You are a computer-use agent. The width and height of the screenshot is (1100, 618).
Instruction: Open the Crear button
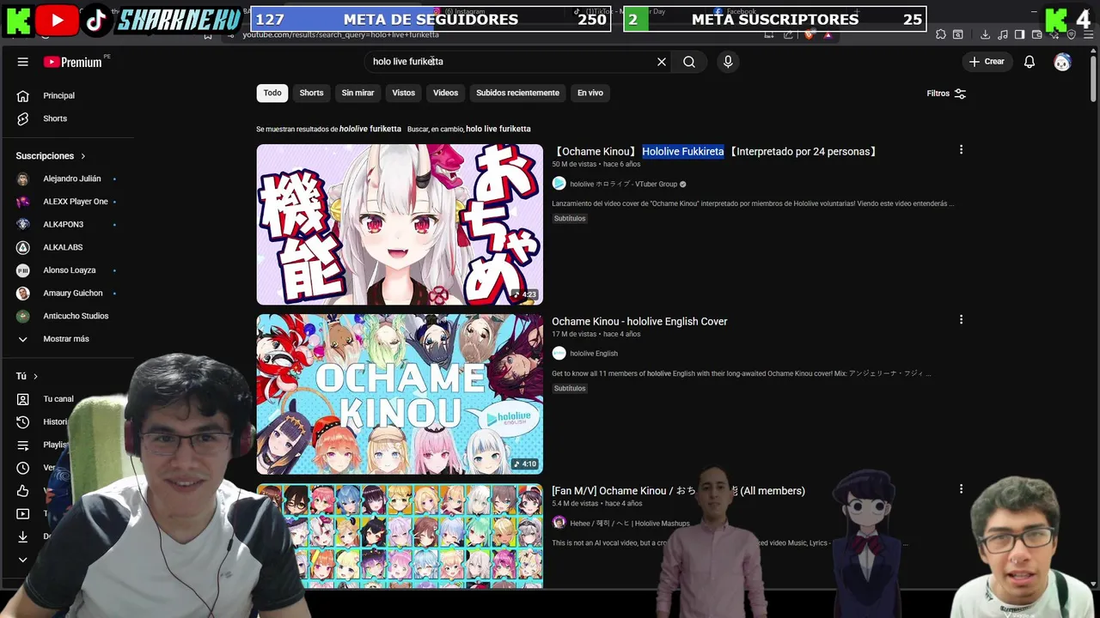click(986, 62)
